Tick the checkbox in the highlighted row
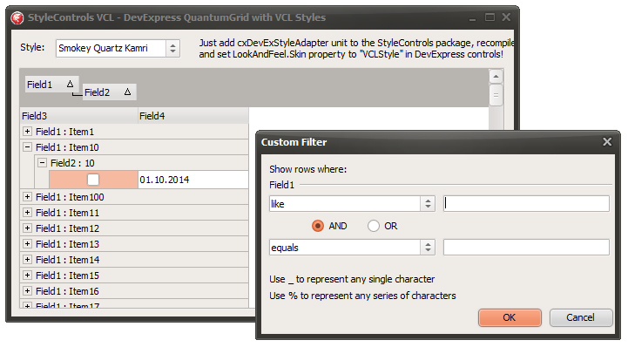 tap(93, 180)
